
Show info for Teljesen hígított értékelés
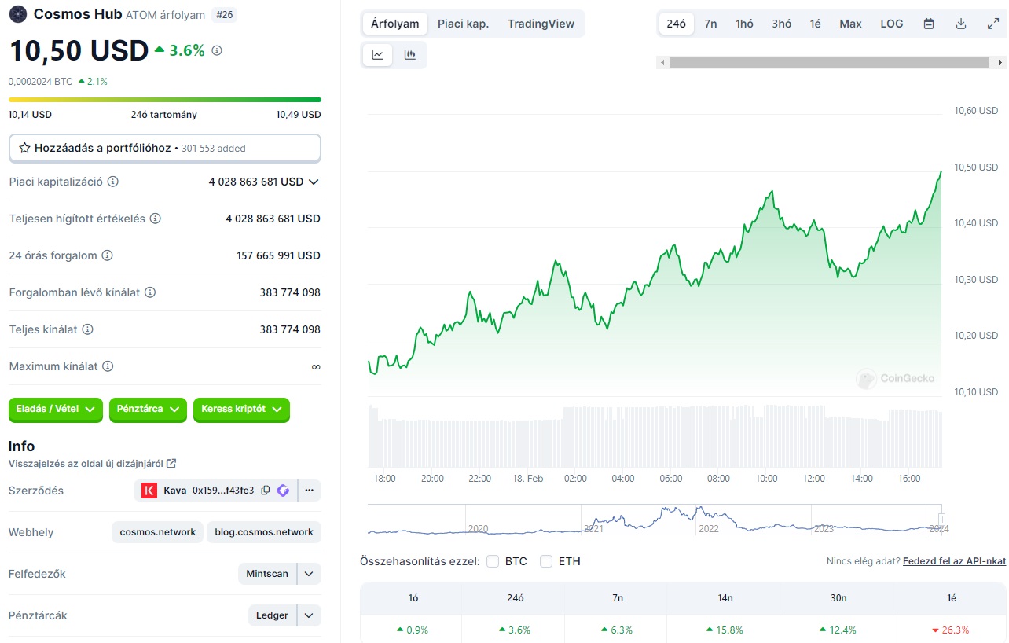point(156,219)
